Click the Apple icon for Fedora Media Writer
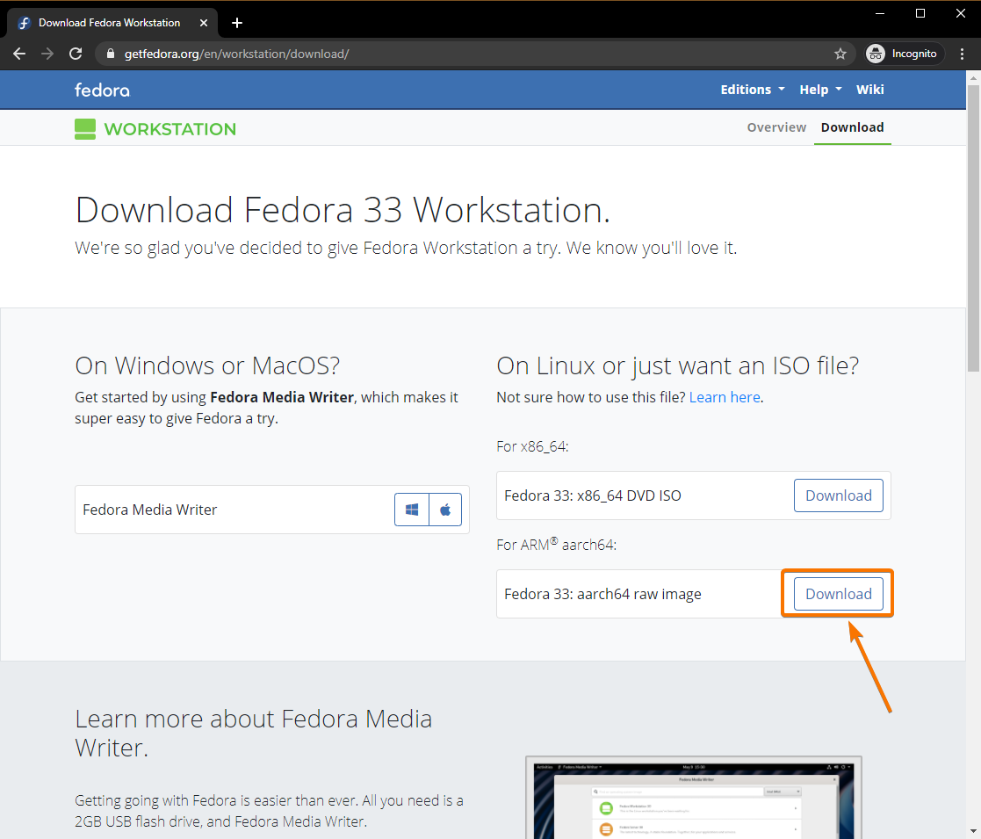The image size is (981, 839). pos(445,510)
